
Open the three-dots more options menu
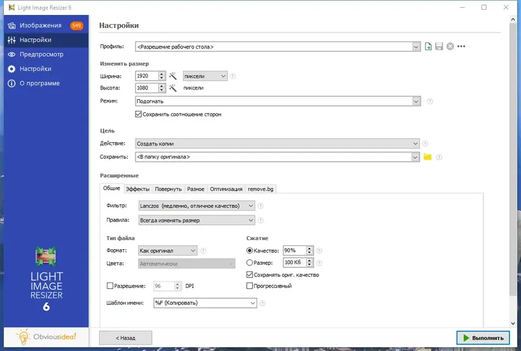point(461,46)
